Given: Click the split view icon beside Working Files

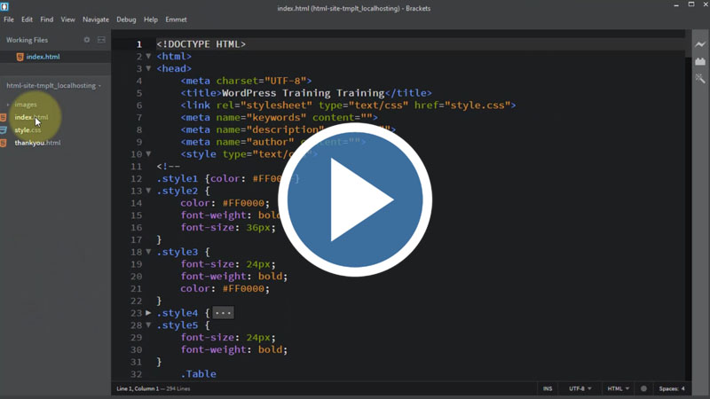Looking at the screenshot, I should (101, 40).
